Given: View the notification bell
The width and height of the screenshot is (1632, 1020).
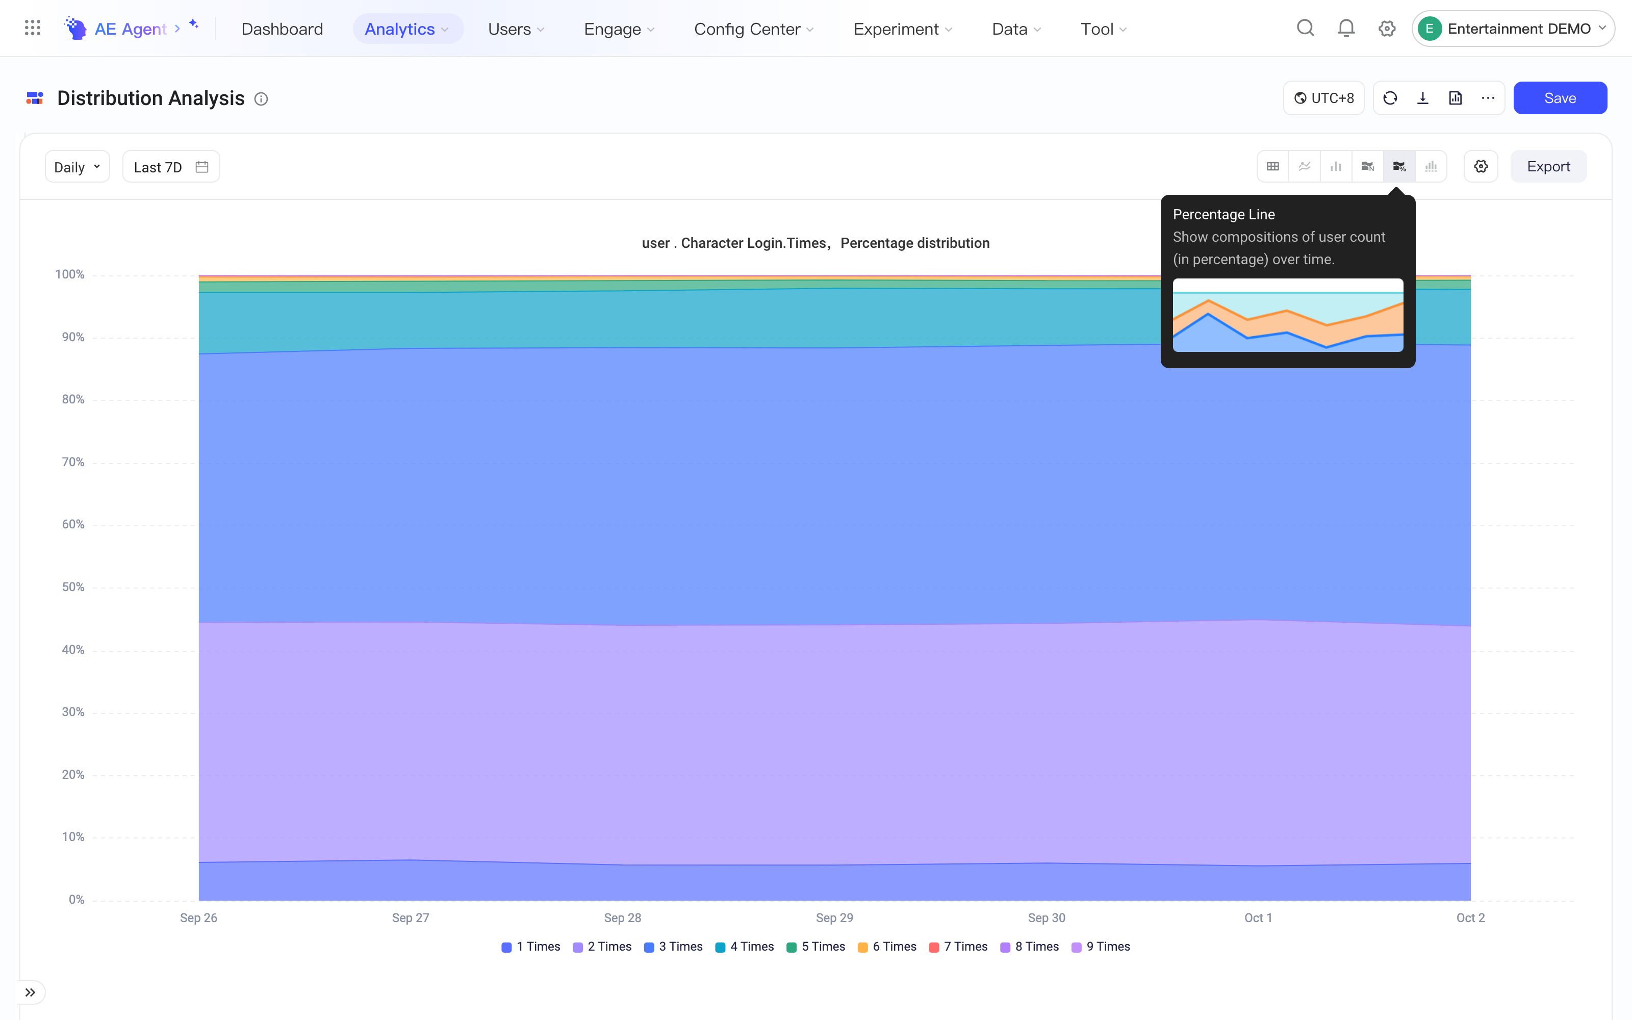Looking at the screenshot, I should [1346, 29].
